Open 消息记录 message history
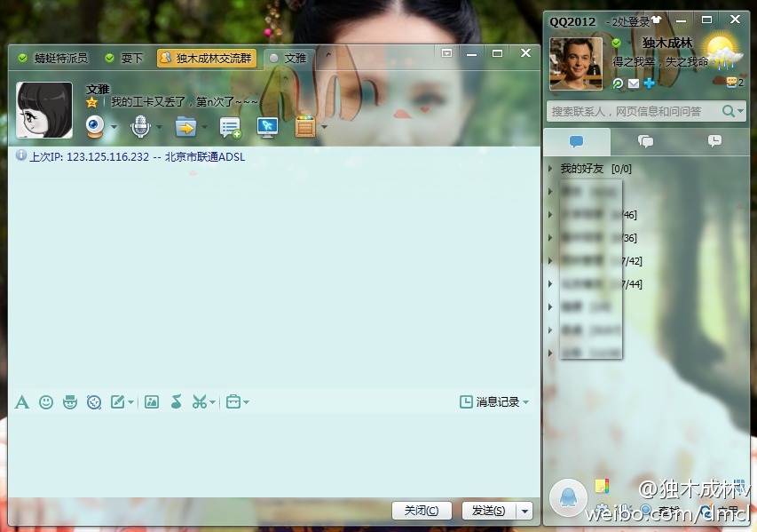757x532 pixels. (x=491, y=402)
